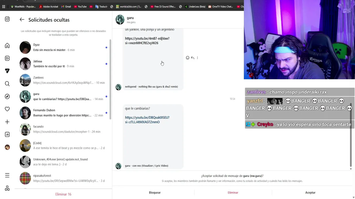
Task: Open ripasakuforest message request
Action: pos(63,178)
